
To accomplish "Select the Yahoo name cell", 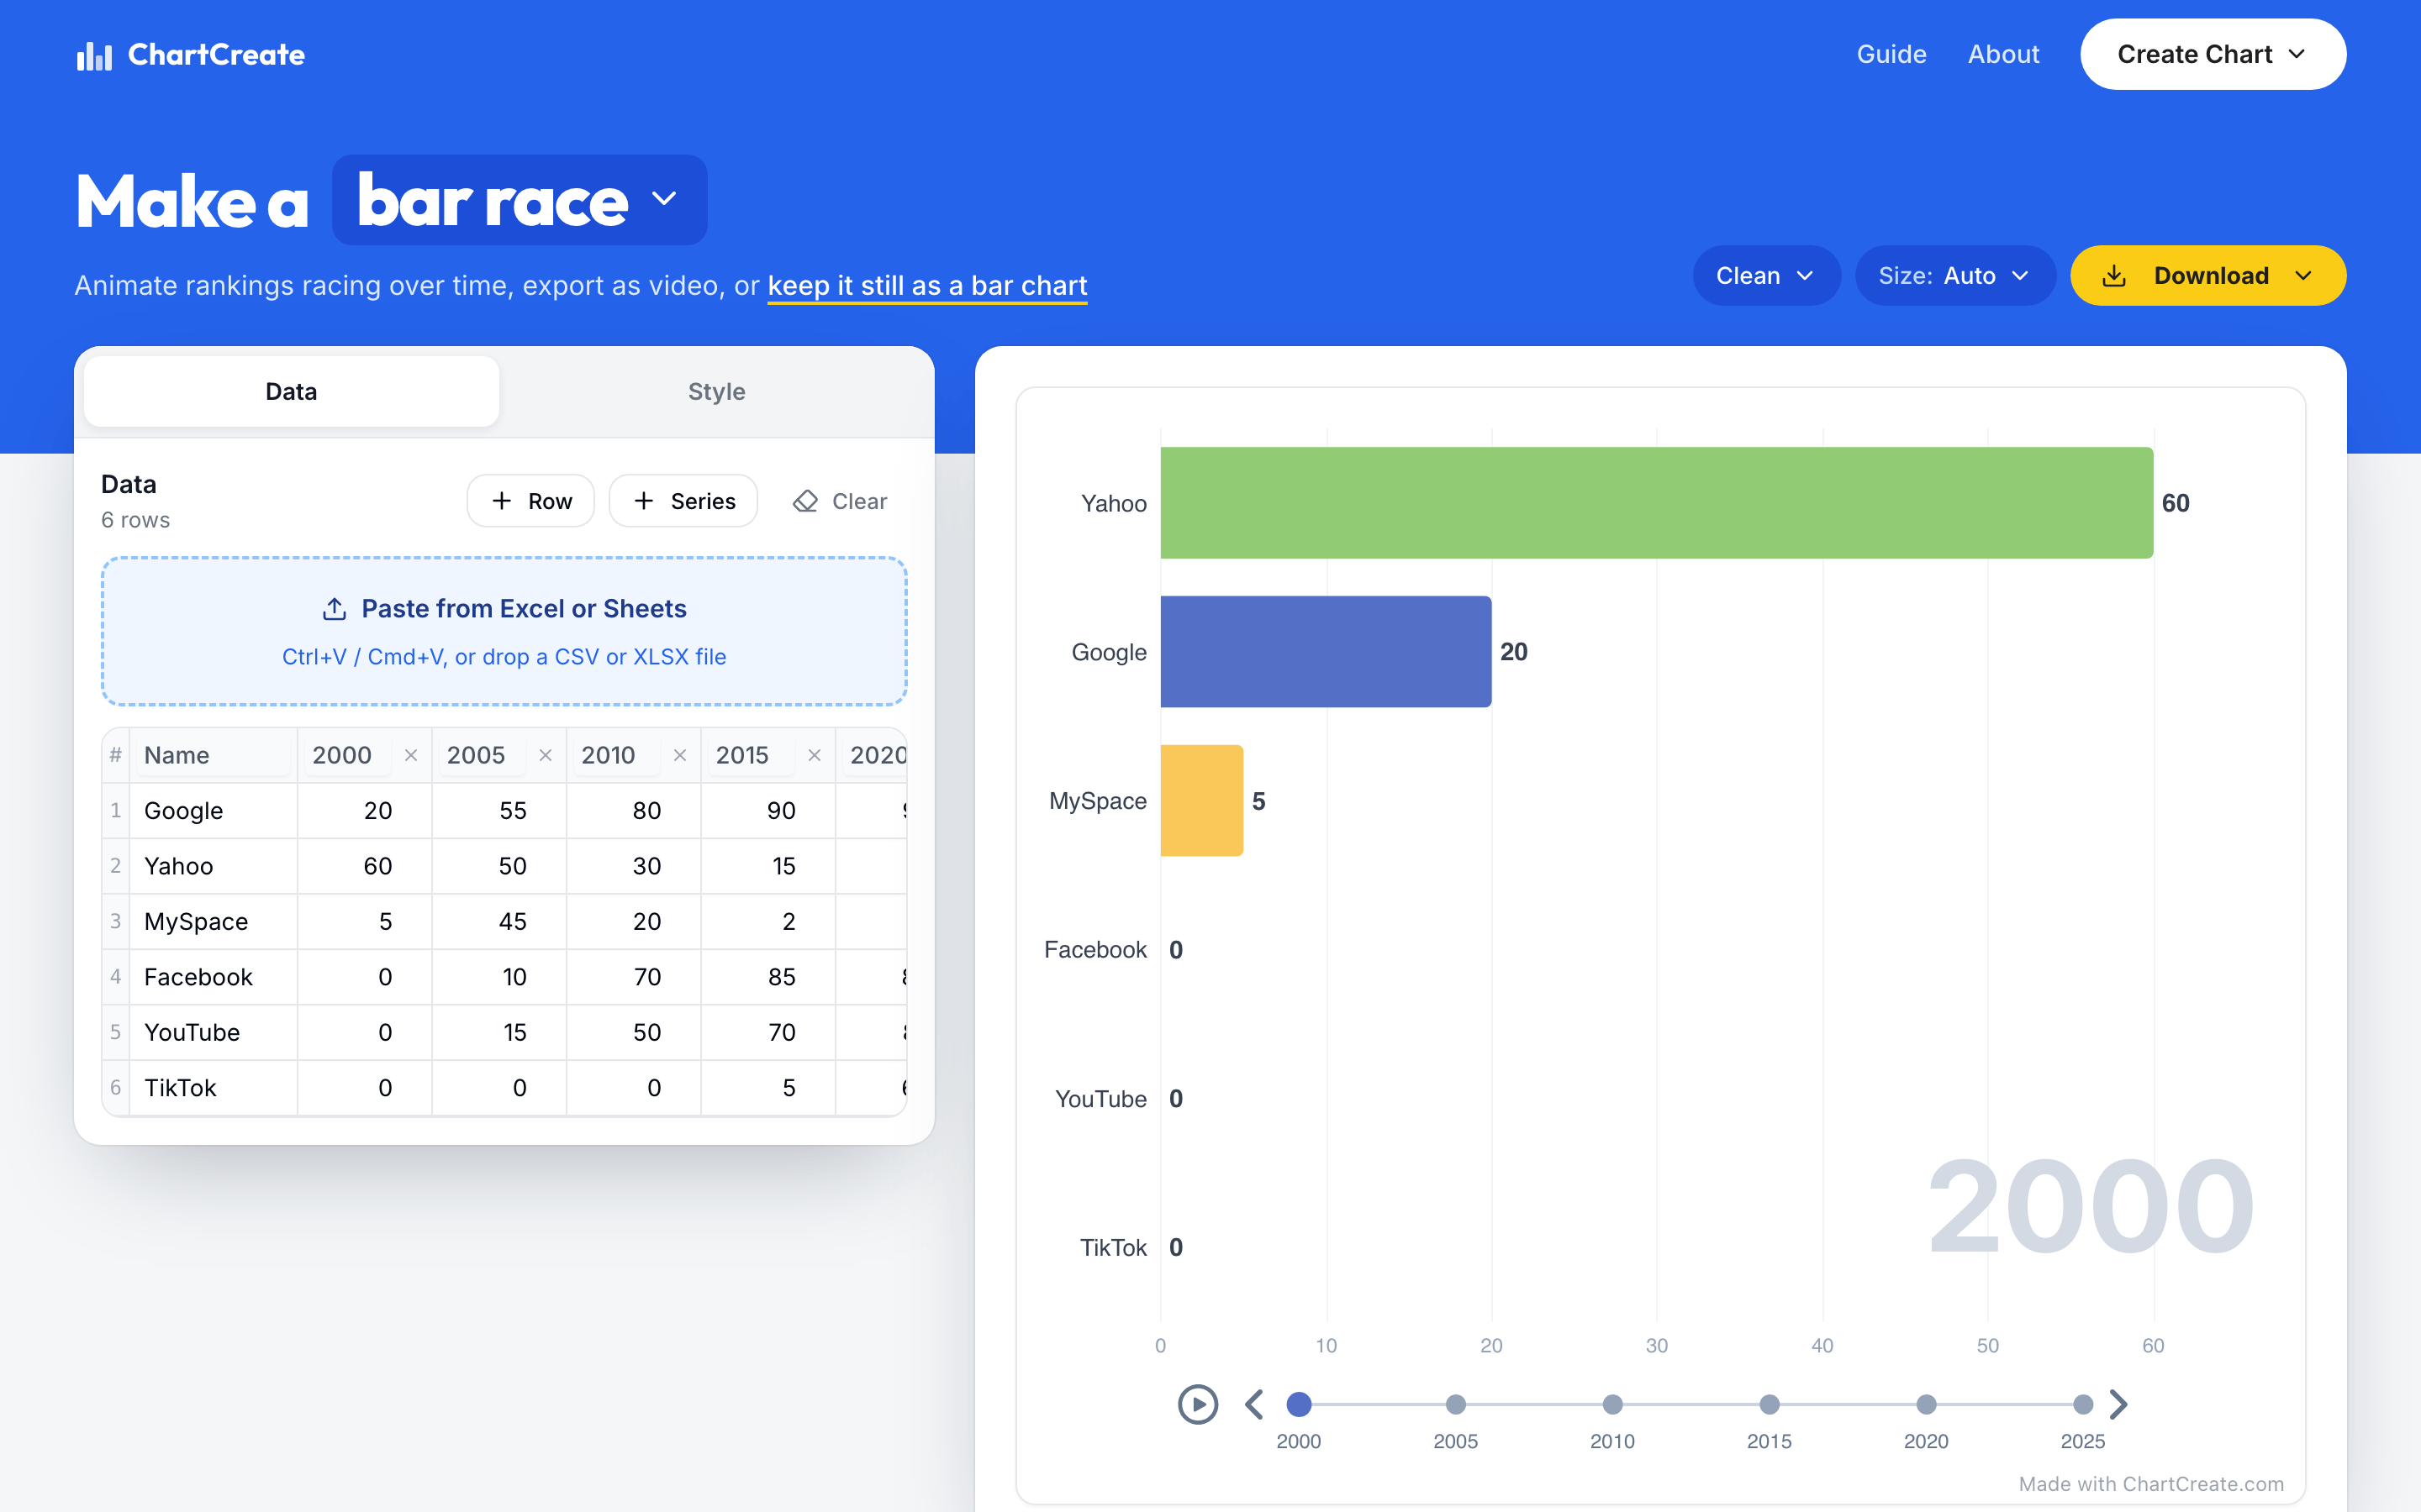I will (213, 866).
